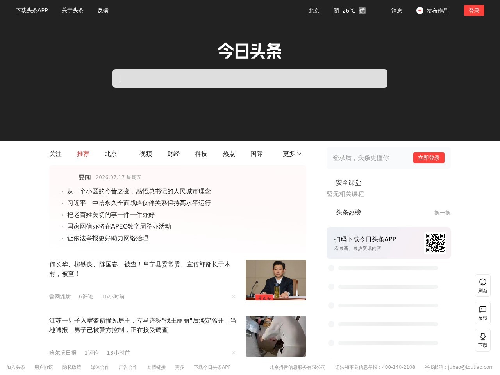Open footer 更多 links menu
Image resolution: width=500 pixels, height=375 pixels.
[x=180, y=367]
